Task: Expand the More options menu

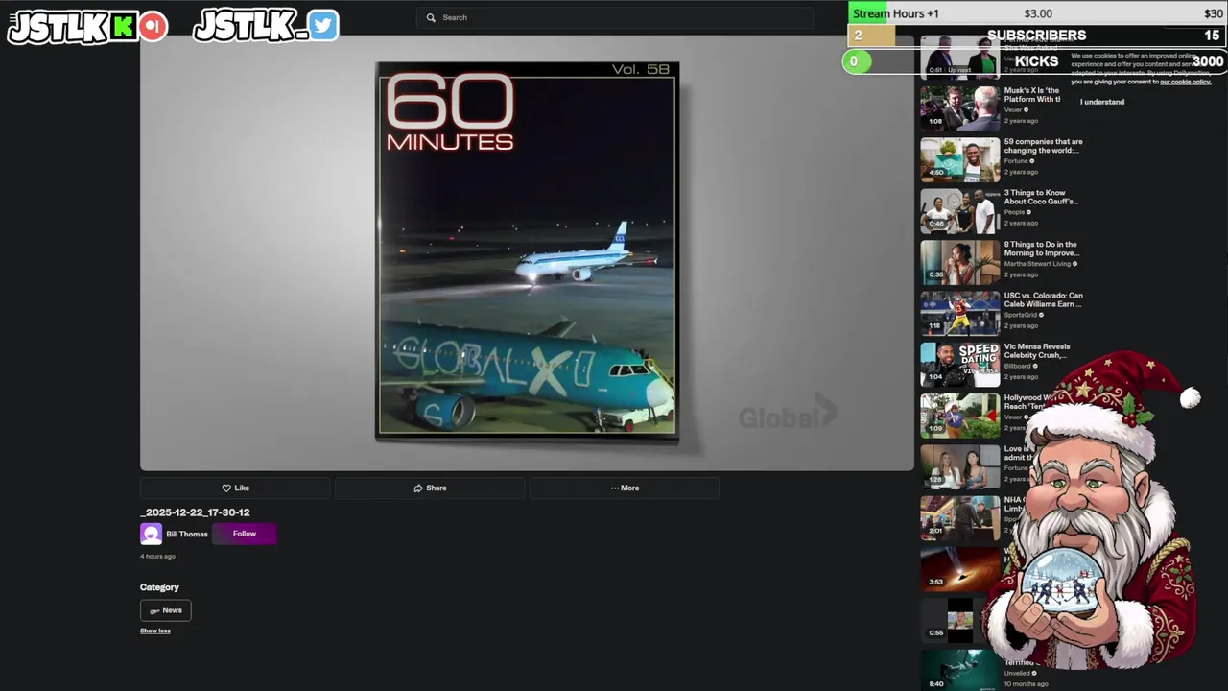Action: [625, 488]
